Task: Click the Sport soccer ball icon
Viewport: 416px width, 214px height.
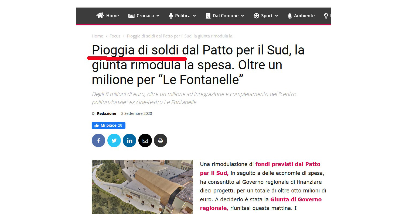Action: coord(256,16)
